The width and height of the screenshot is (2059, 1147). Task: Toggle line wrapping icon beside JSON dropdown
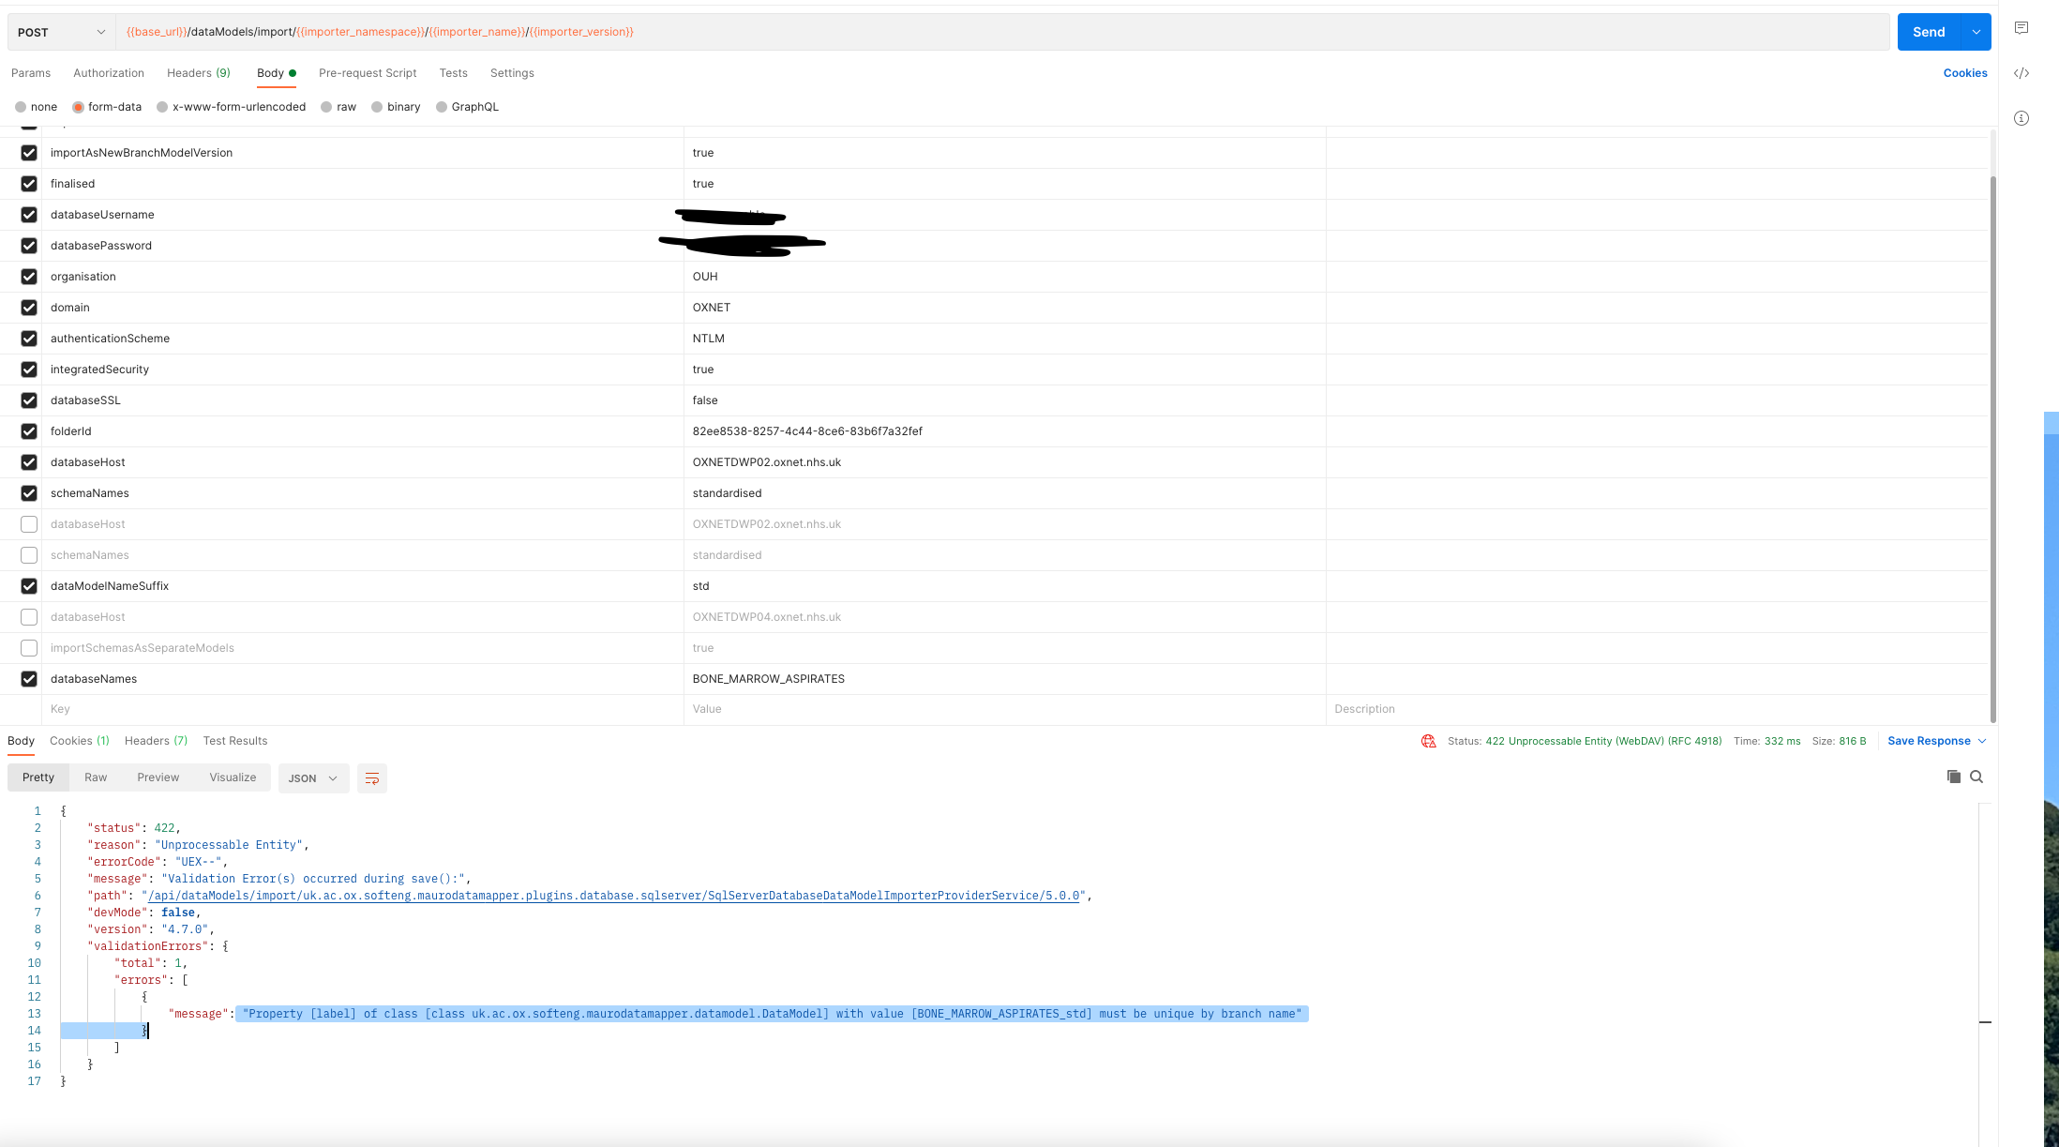pyautogui.click(x=372, y=778)
